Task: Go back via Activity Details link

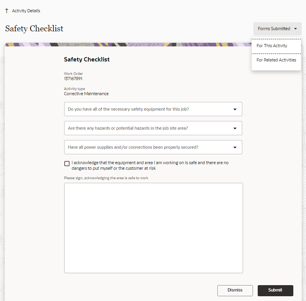Action: point(26,11)
